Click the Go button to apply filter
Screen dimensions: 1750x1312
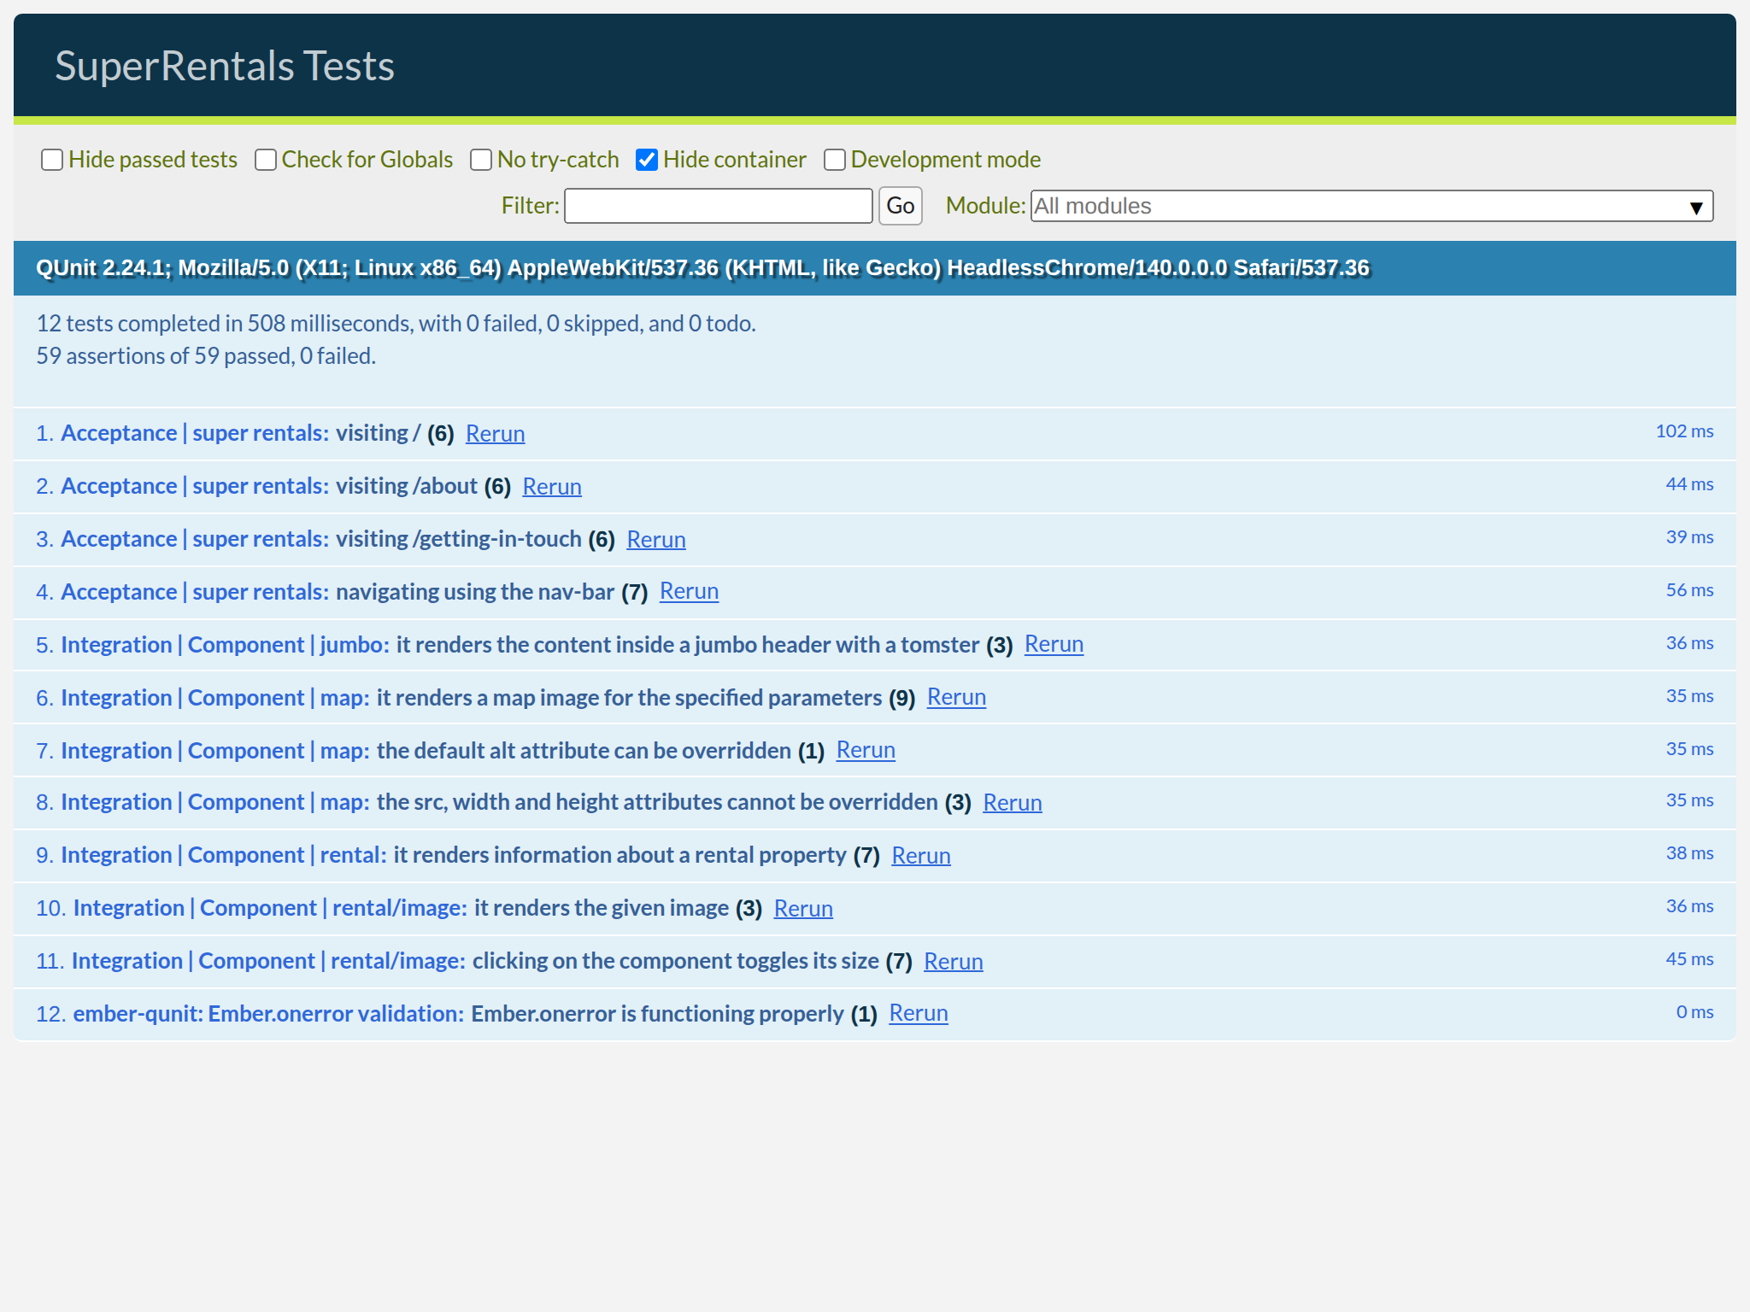pos(900,206)
